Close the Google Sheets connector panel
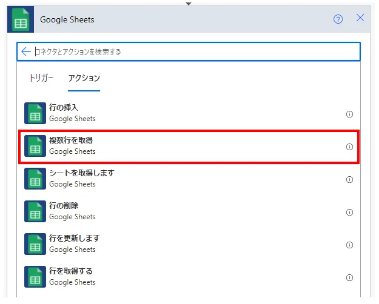Viewport: 379px width, 304px height. [360, 18]
